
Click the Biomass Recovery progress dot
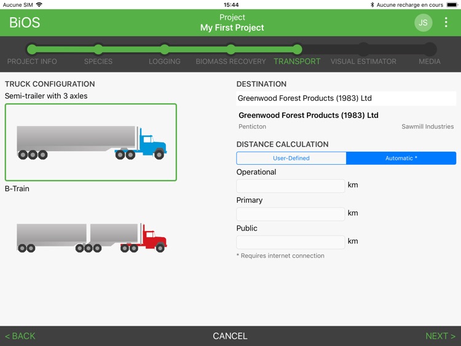click(230, 49)
